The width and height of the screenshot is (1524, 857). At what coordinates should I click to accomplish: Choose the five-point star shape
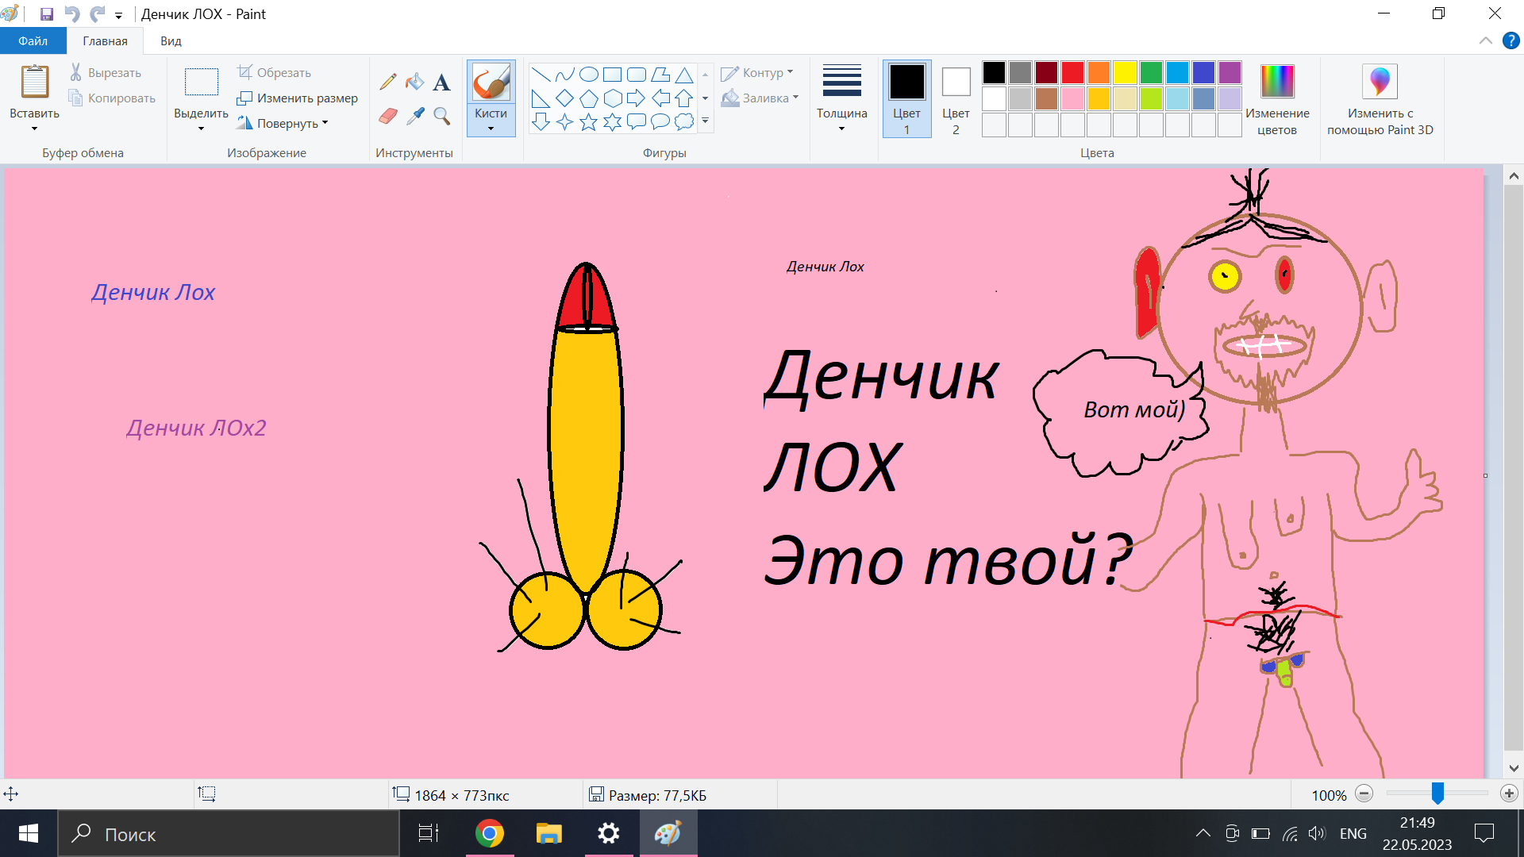point(588,121)
